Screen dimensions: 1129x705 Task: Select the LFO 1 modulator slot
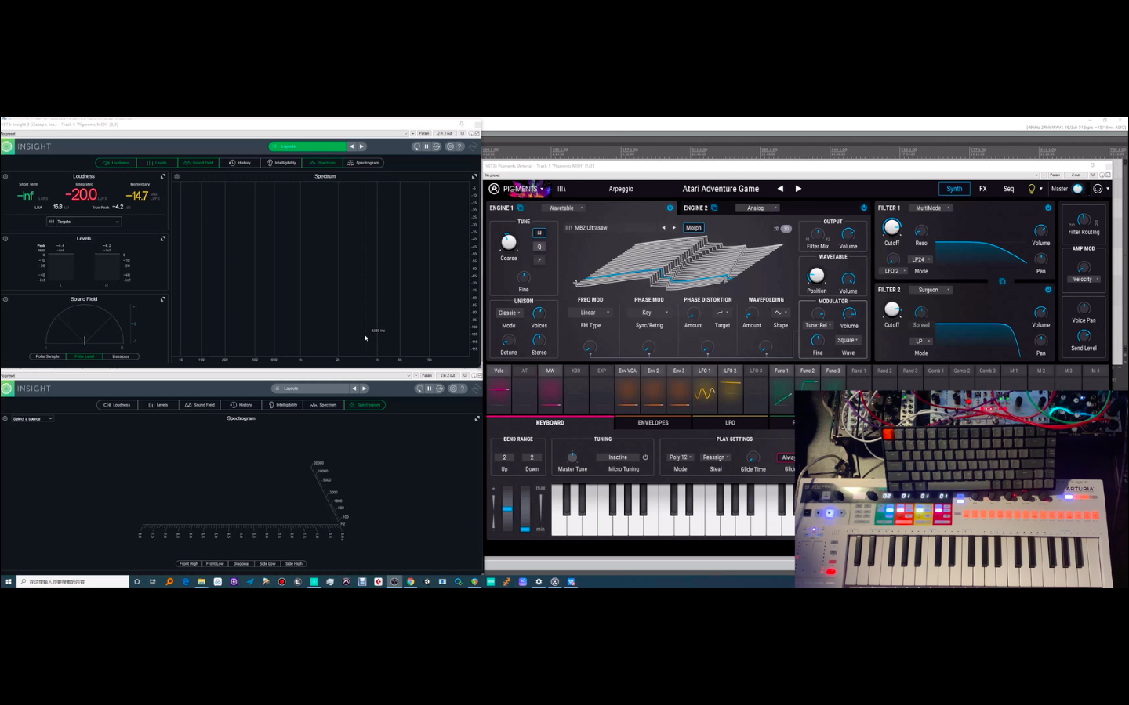[x=705, y=389]
